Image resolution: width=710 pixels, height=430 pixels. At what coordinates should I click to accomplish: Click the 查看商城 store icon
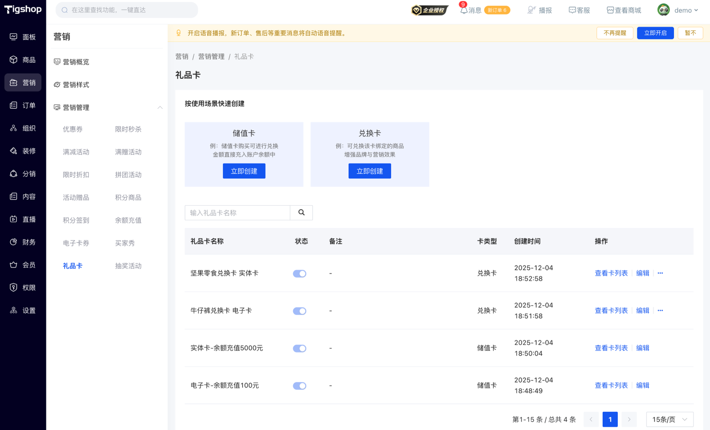610,10
